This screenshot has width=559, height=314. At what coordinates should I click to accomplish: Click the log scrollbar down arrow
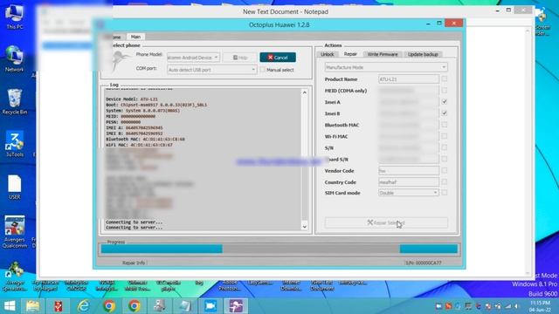pos(305,227)
